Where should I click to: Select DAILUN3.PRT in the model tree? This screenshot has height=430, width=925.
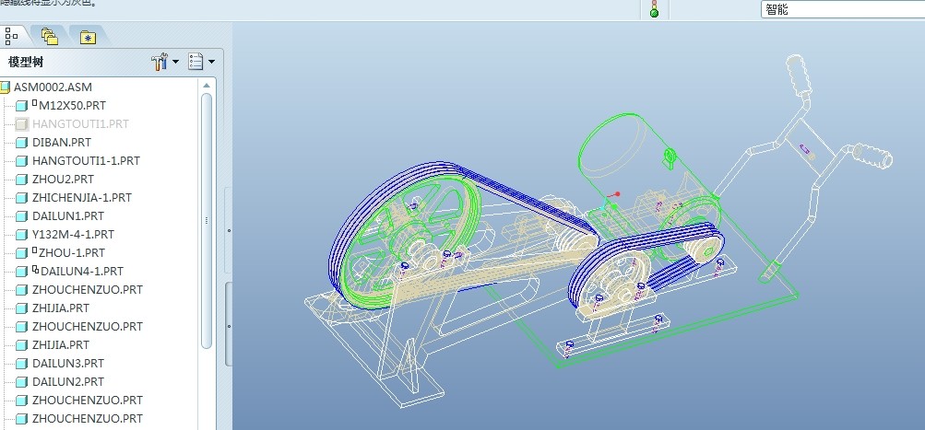click(68, 363)
